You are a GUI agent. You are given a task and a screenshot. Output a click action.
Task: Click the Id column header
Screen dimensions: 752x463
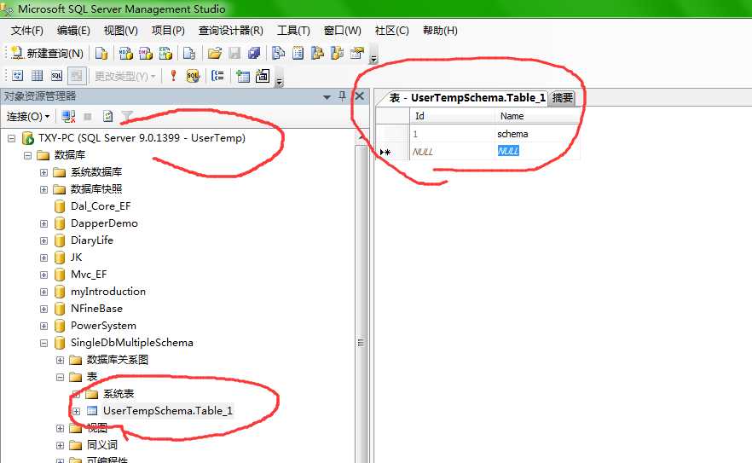click(x=452, y=116)
